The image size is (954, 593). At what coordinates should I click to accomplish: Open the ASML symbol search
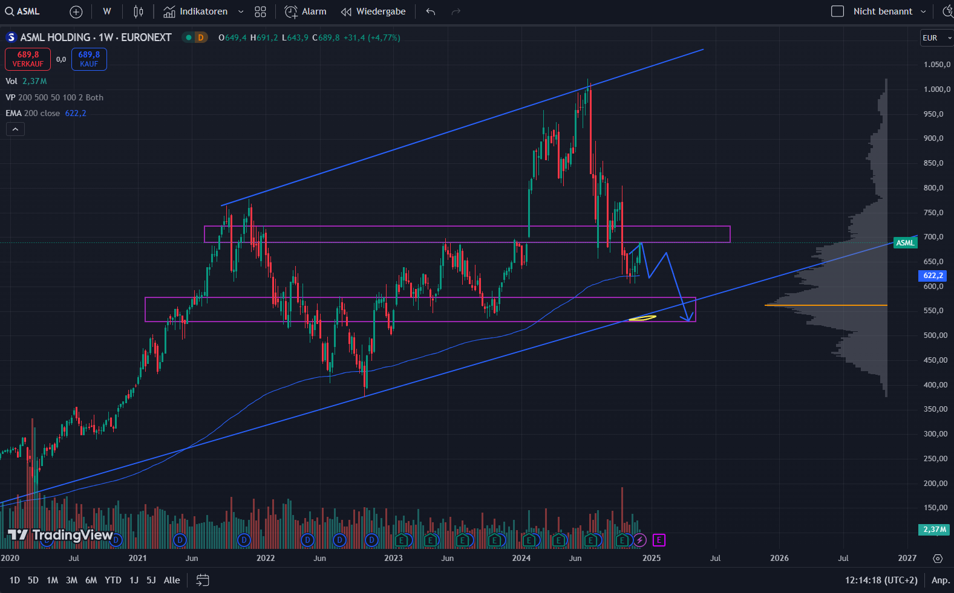click(23, 11)
